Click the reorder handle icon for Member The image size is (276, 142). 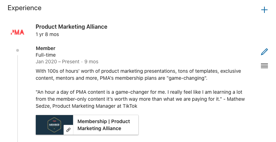[264, 66]
